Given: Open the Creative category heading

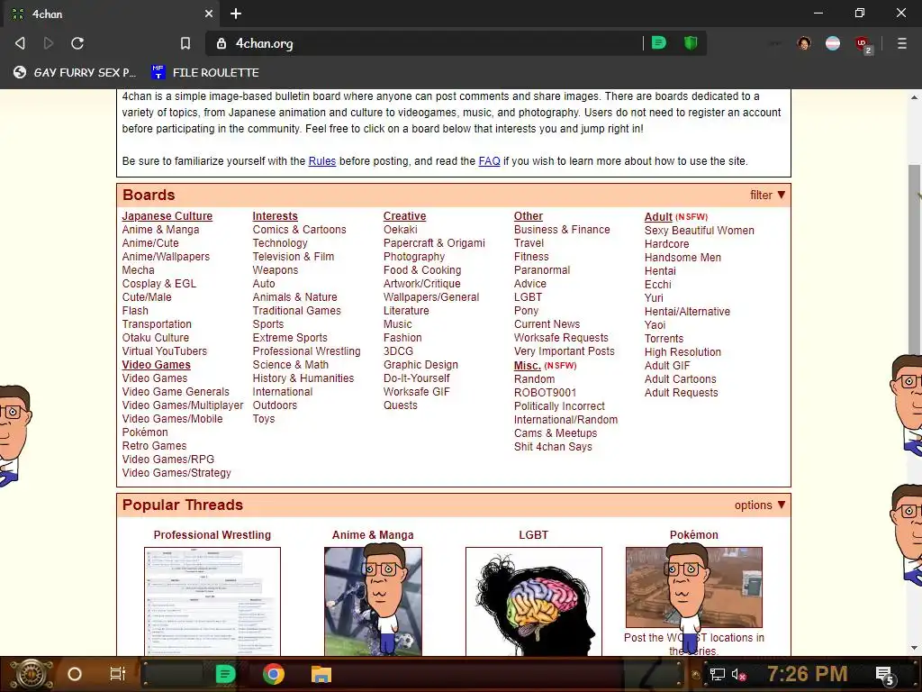Looking at the screenshot, I should click(404, 216).
